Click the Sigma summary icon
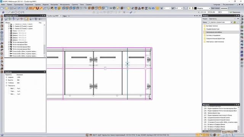 click(146, 8)
